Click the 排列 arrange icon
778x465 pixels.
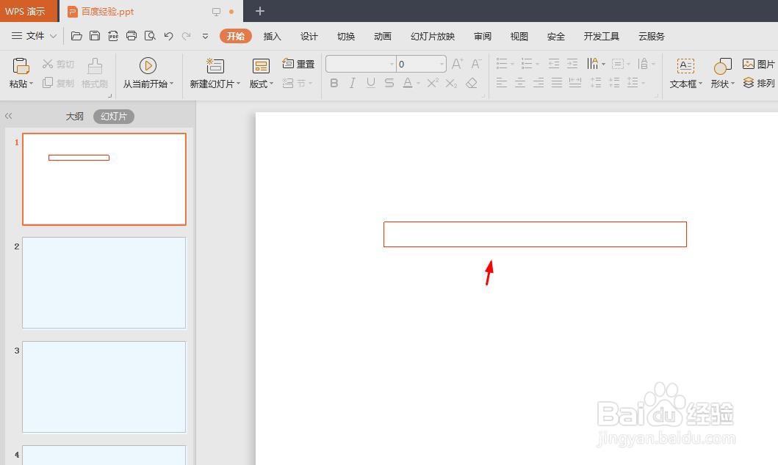pos(757,83)
